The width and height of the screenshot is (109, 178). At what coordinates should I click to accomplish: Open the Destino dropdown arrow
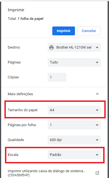pos(97,47)
